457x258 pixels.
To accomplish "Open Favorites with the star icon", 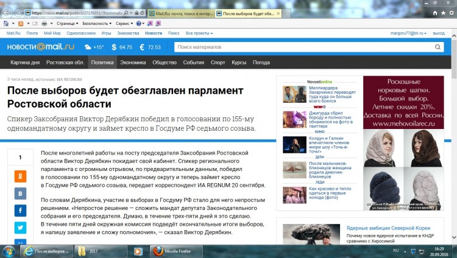I will click(444, 13).
